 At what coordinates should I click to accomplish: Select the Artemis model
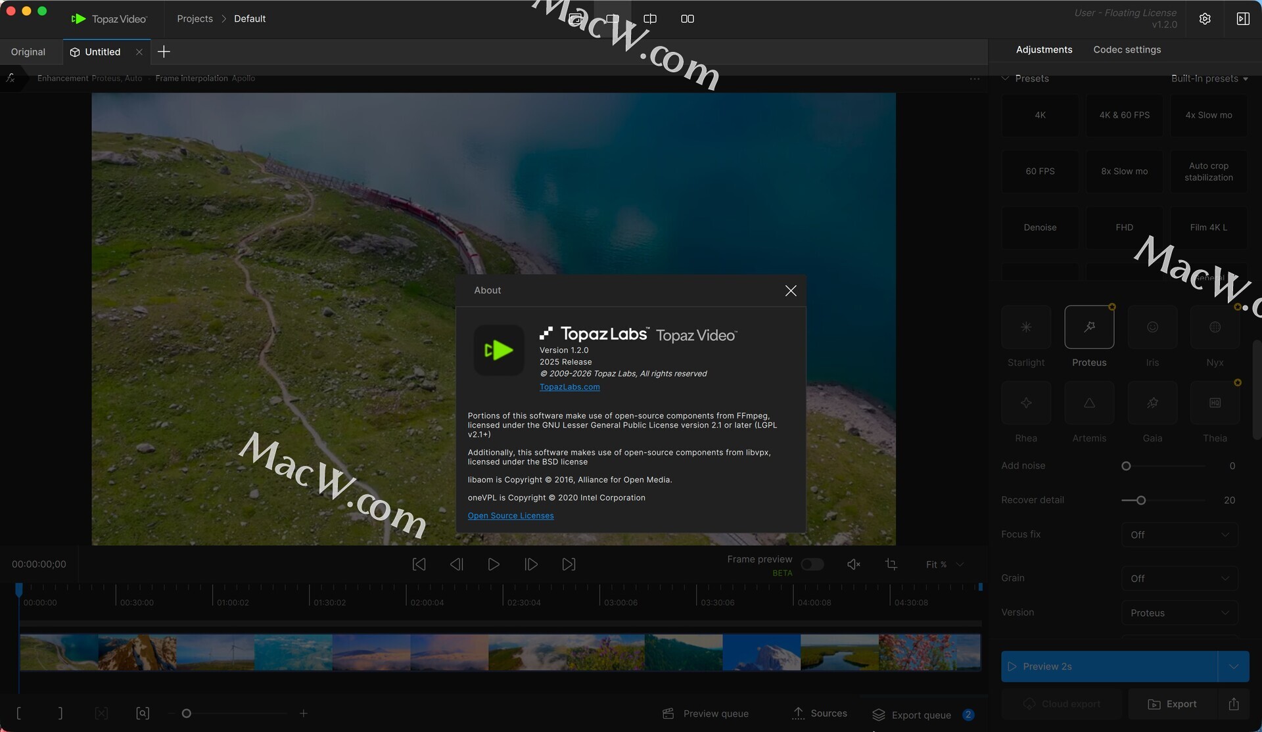click(1089, 403)
